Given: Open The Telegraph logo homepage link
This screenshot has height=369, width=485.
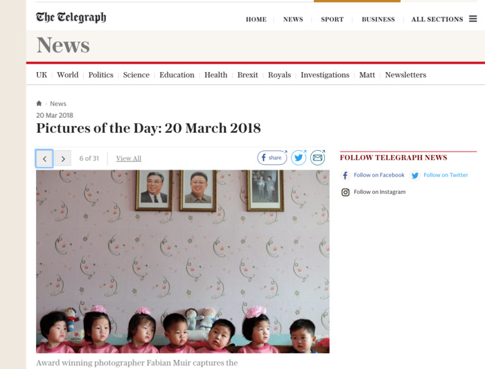Looking at the screenshot, I should pyautogui.click(x=71, y=17).
